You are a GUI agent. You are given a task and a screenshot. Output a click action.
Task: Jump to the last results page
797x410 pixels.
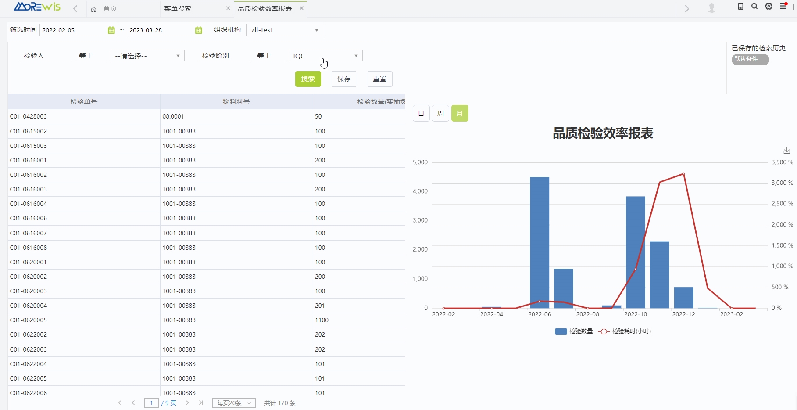pos(201,403)
